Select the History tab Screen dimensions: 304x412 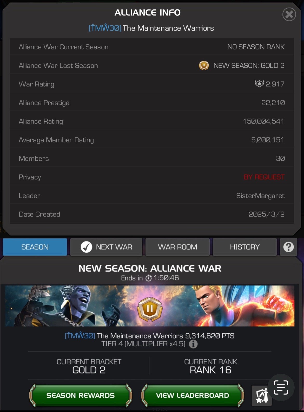click(x=244, y=247)
